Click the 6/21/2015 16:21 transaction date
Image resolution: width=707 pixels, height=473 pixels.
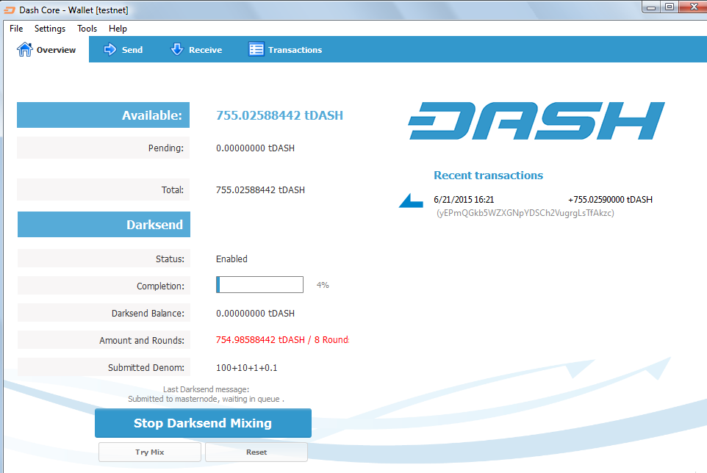pyautogui.click(x=464, y=200)
